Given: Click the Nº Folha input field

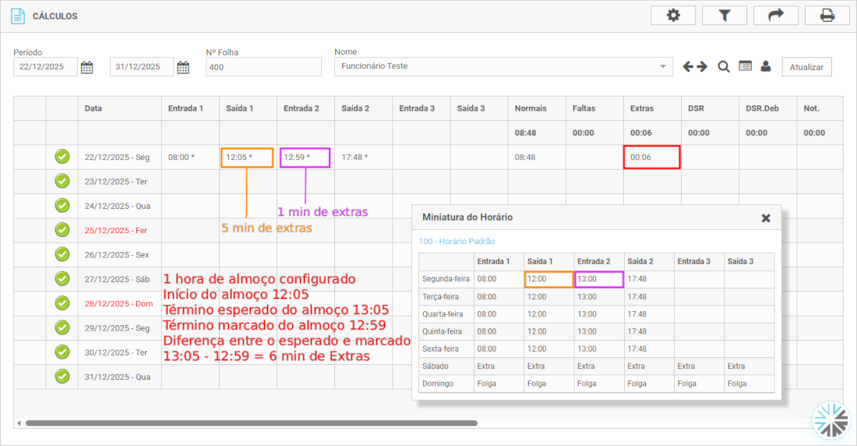Looking at the screenshot, I should (263, 67).
